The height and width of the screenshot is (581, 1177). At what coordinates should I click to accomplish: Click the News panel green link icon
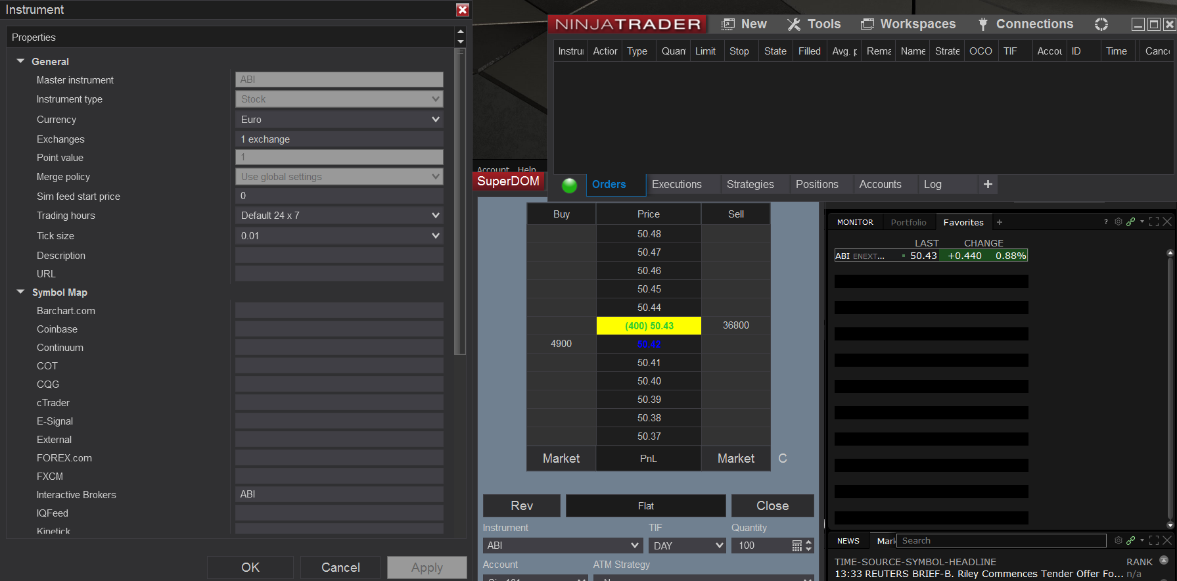[1130, 540]
